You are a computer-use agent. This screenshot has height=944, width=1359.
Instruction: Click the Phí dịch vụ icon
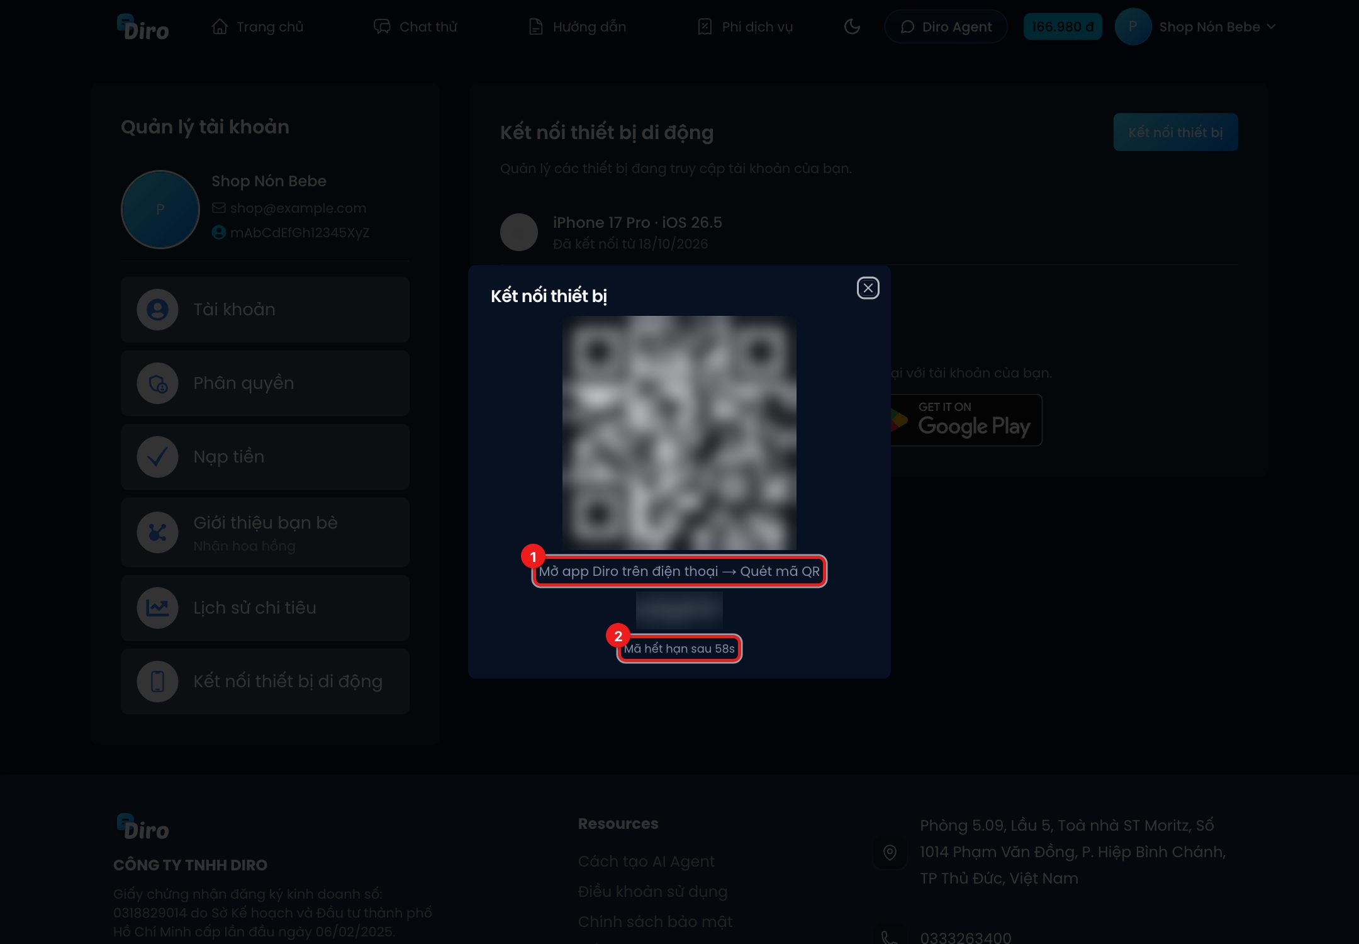point(705,26)
